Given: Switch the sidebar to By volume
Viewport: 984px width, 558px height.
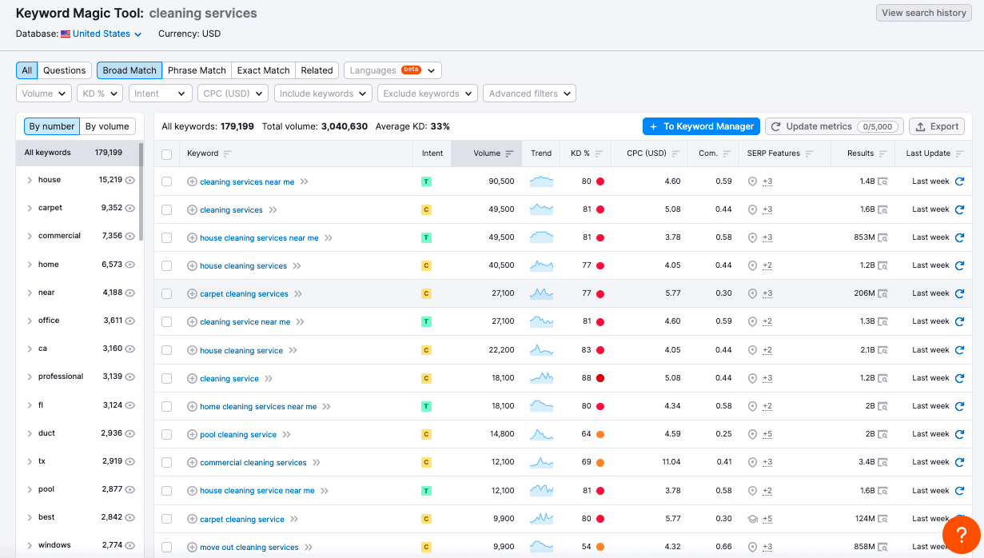Looking at the screenshot, I should [x=108, y=126].
